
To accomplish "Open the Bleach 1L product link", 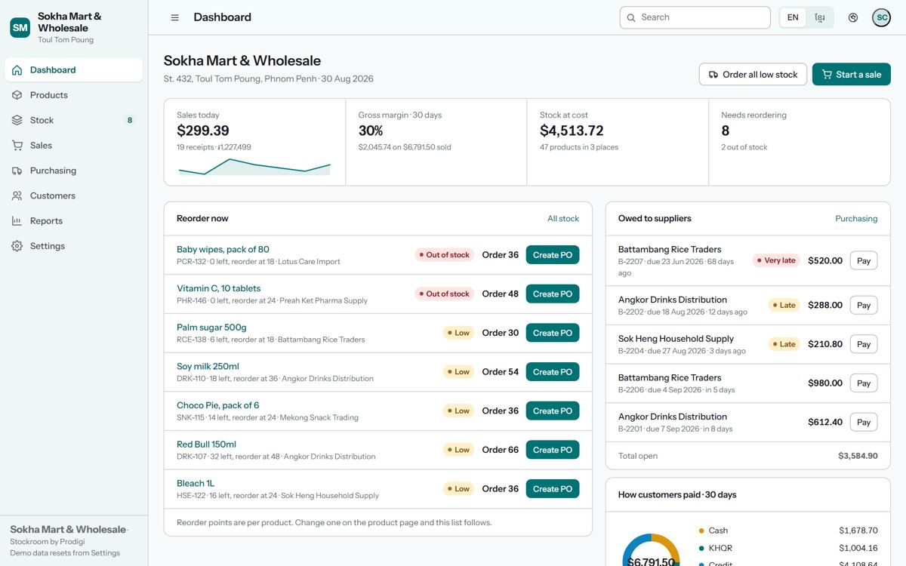I will click(196, 484).
